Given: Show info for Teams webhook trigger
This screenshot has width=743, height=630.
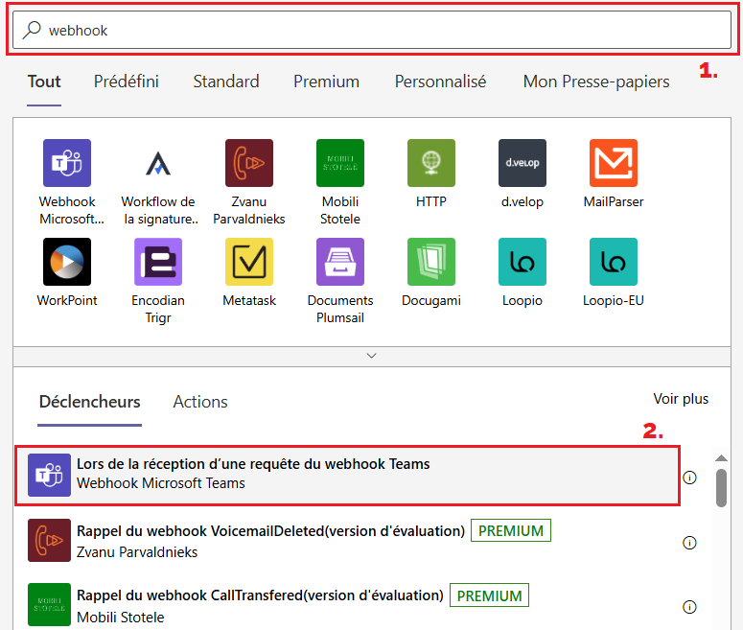Looking at the screenshot, I should (689, 478).
